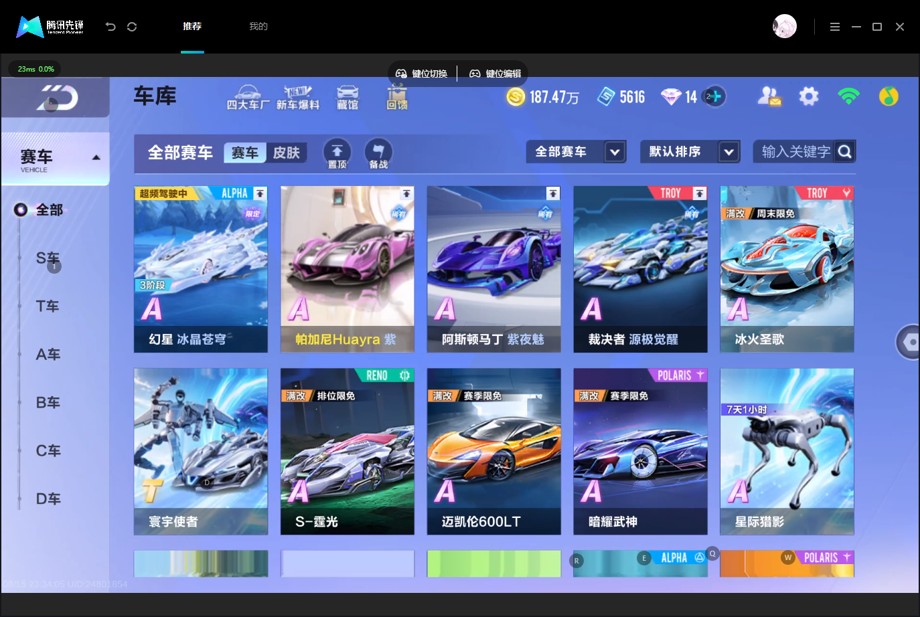Click the 23ms 0.0% latency indicator
The height and width of the screenshot is (617, 920).
[35, 69]
